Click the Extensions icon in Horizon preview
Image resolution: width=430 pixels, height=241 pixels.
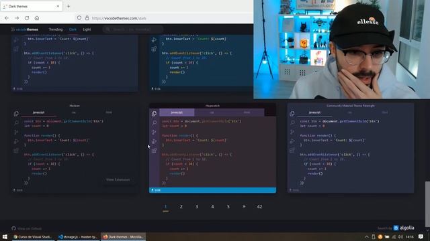point(16,151)
